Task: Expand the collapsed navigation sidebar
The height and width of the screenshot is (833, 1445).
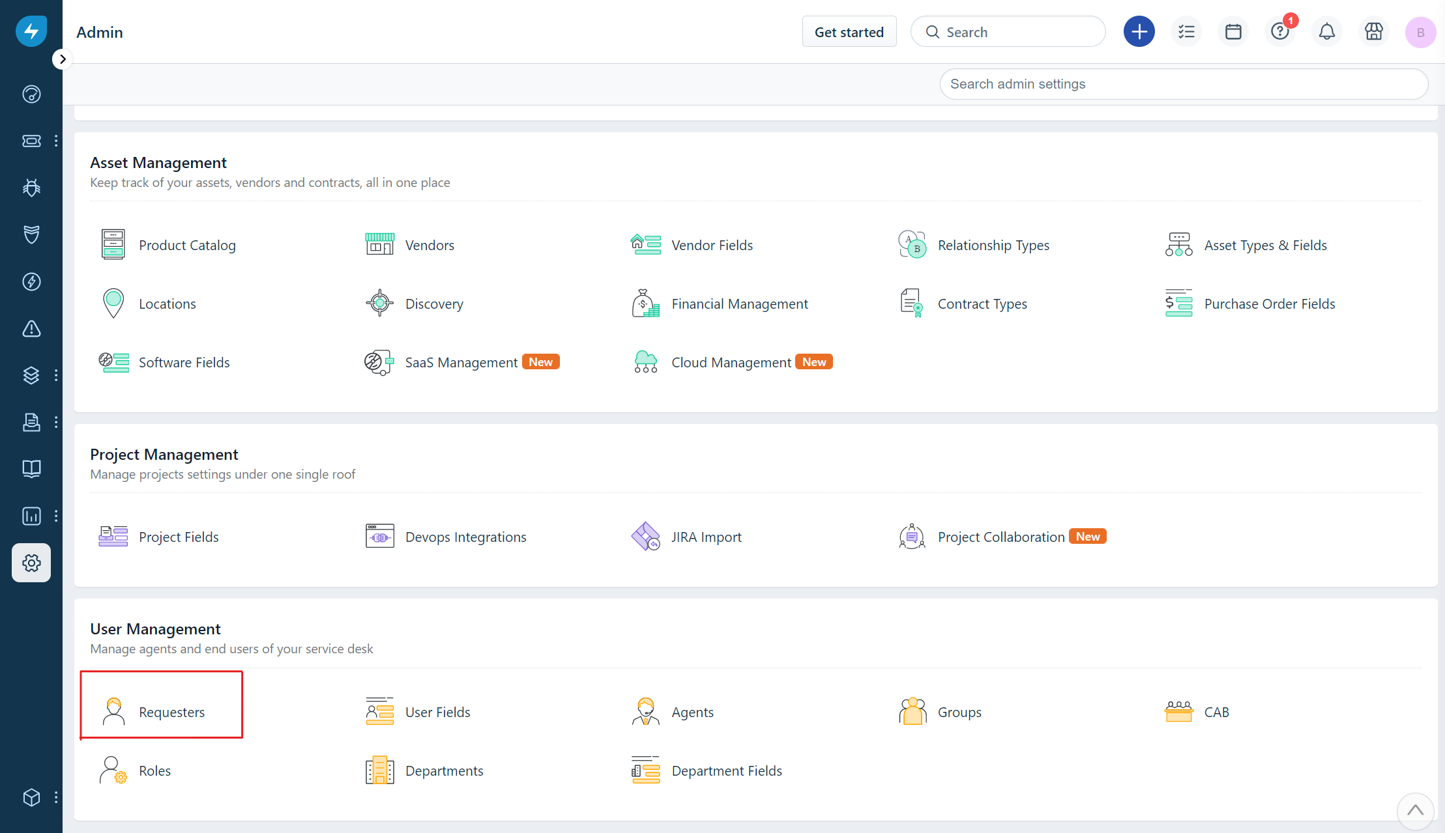Action: (x=63, y=59)
